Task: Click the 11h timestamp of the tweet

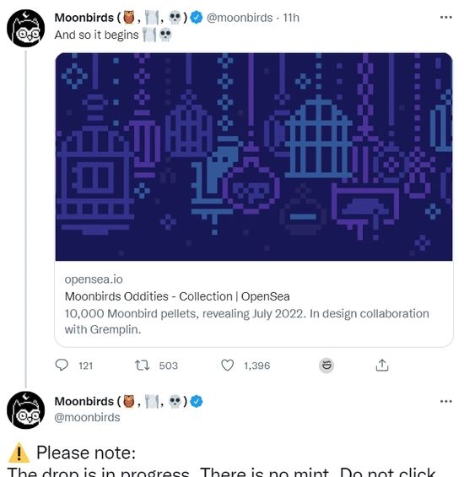Action: point(291,18)
